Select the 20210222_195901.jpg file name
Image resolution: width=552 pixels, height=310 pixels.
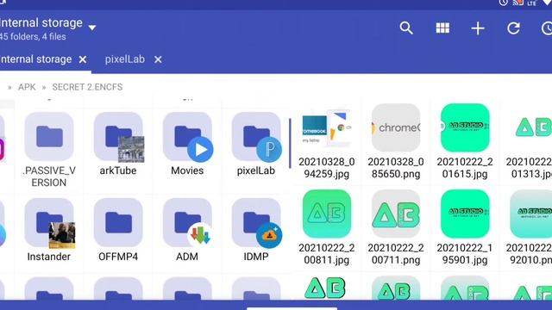tap(465, 254)
